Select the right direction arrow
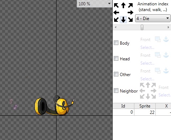 coord(130,12)
